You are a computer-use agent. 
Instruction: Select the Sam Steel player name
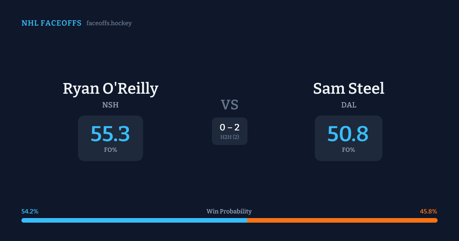tap(348, 89)
